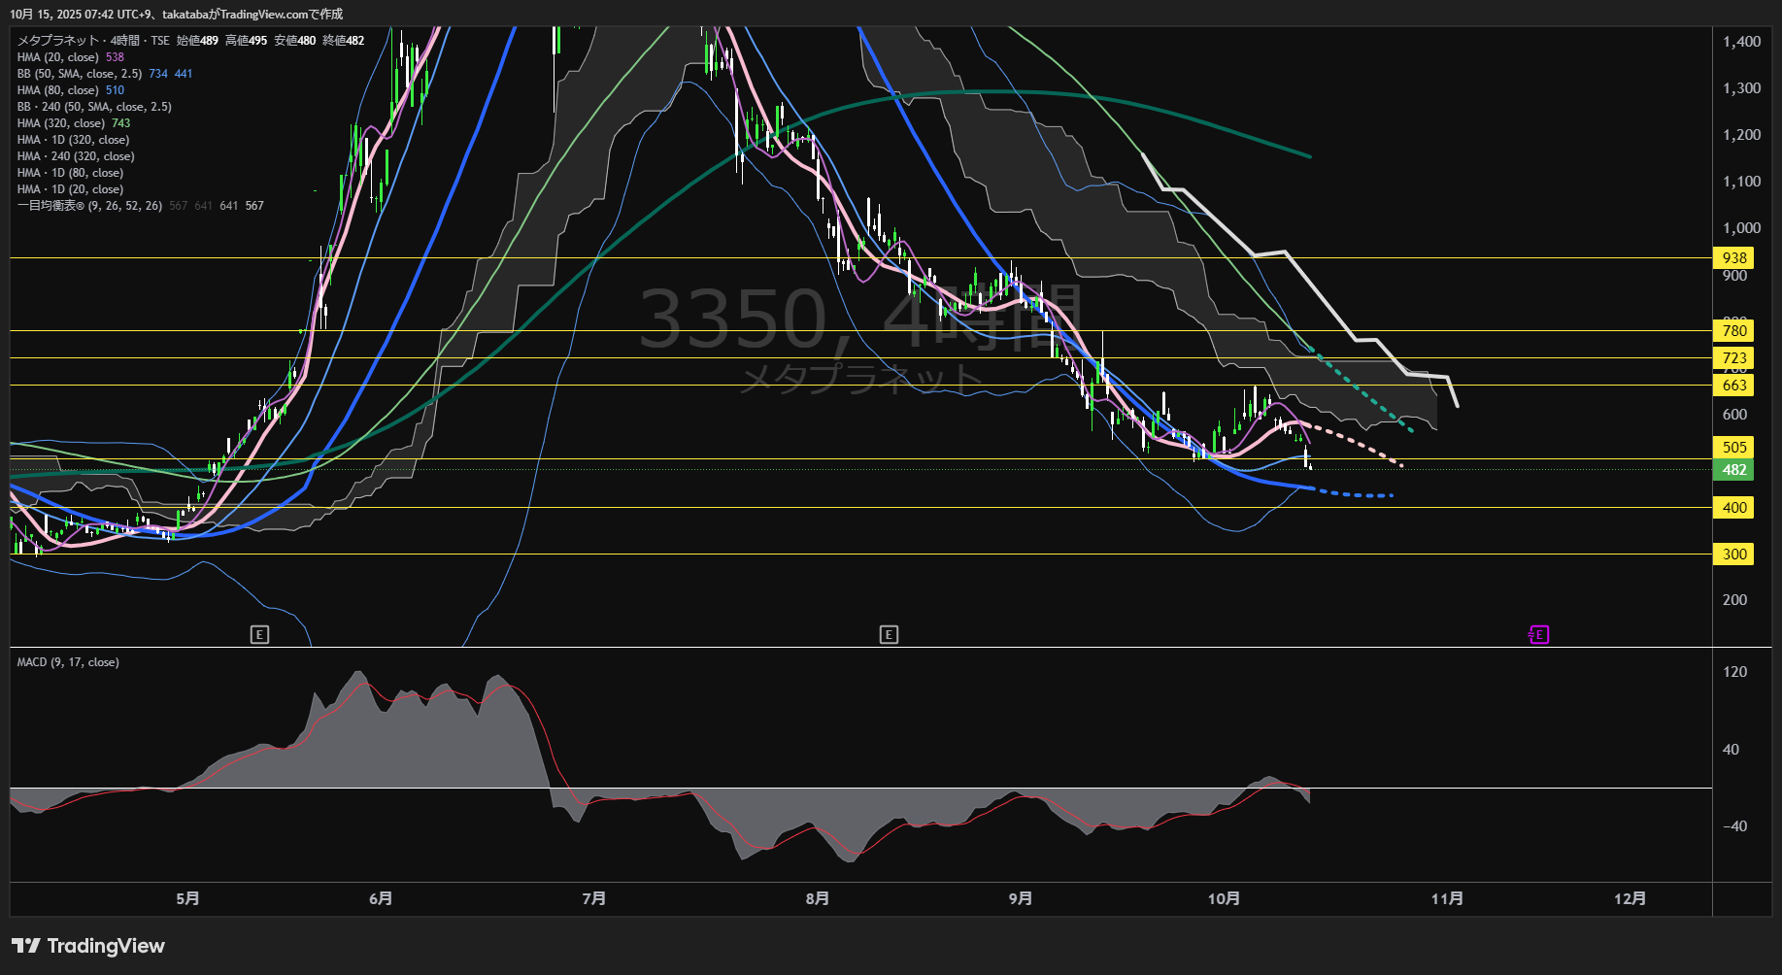
Task: Click the 7月 label on time axis
Action: pyautogui.click(x=594, y=899)
